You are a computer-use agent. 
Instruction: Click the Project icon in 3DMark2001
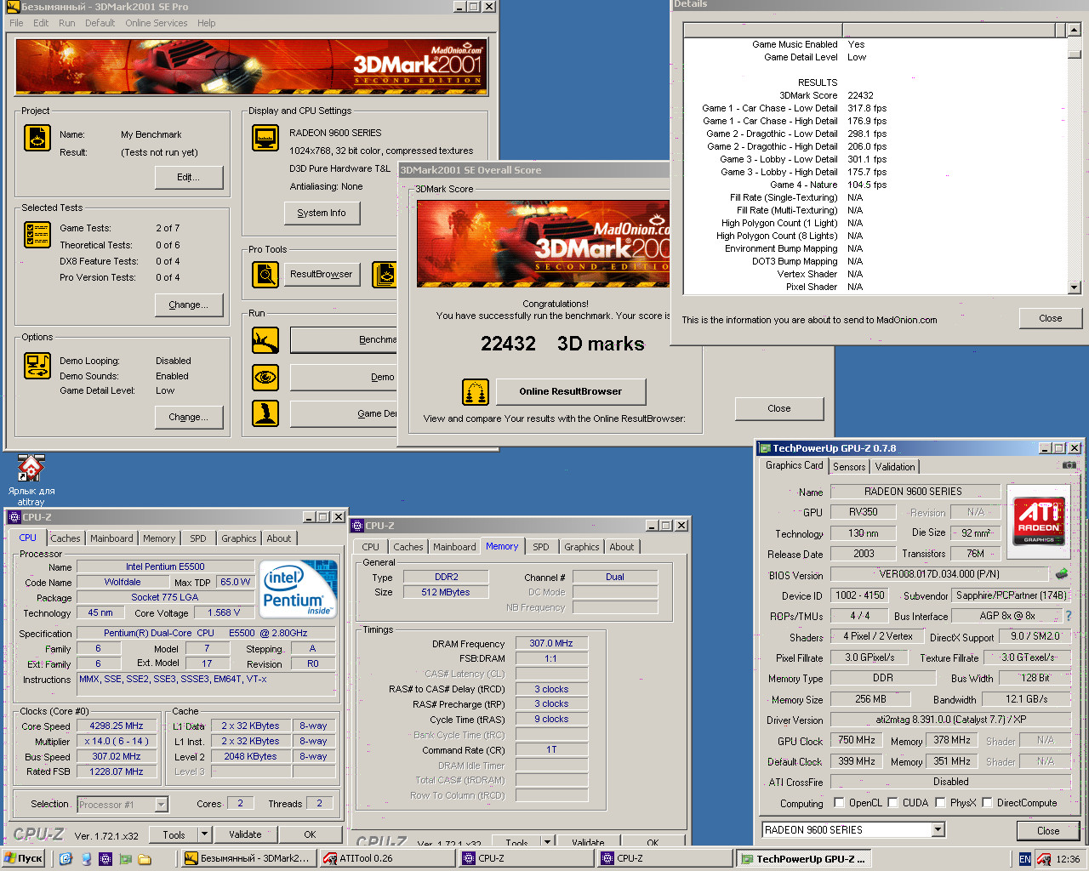(37, 138)
